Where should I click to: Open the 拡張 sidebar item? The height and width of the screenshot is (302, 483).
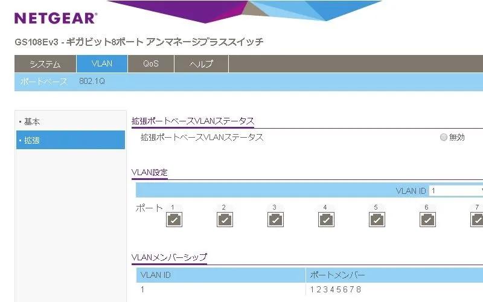tap(71, 140)
